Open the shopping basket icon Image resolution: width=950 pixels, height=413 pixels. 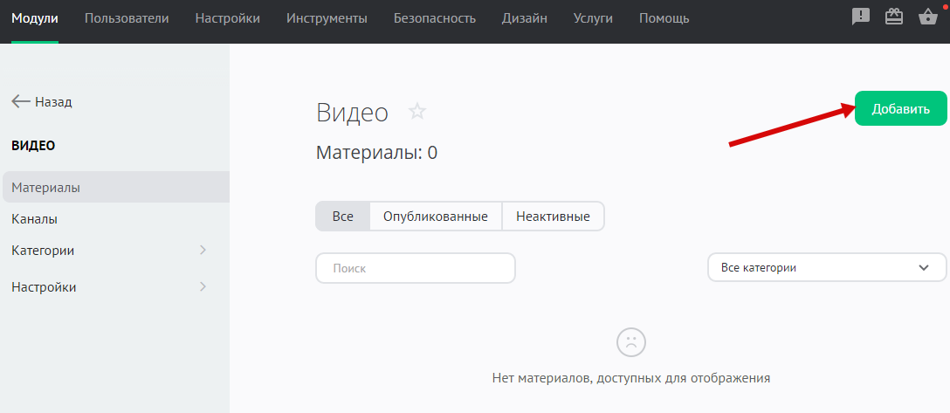point(928,17)
